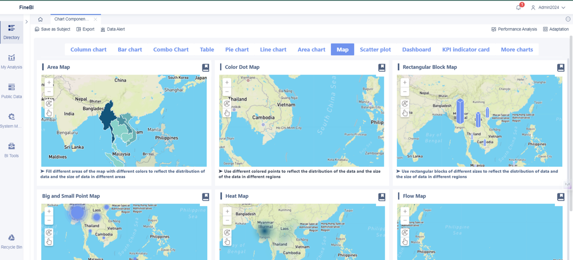Image resolution: width=573 pixels, height=260 pixels.
Task: Zoom in on the Flow Map
Action: pyautogui.click(x=405, y=211)
